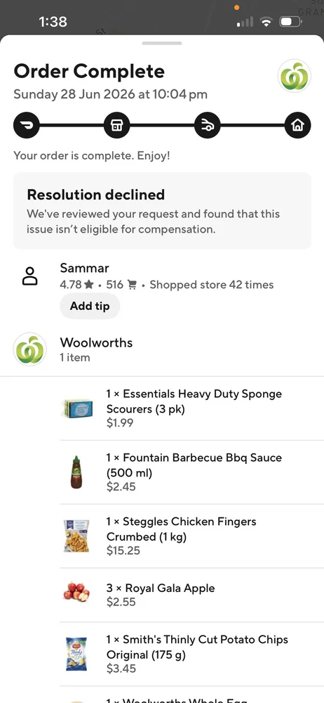Open Woolworths store row with 1 item
This screenshot has width=324, height=703.
[162, 349]
